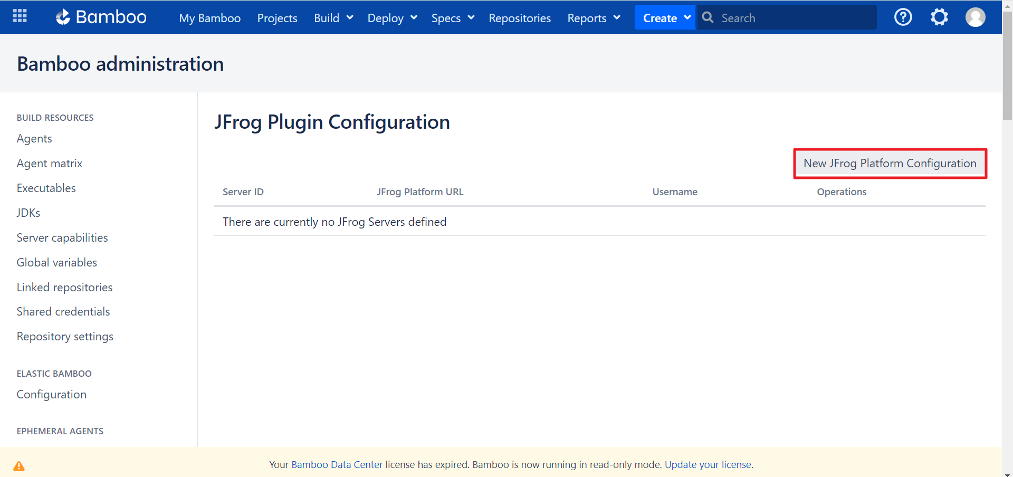The image size is (1013, 477).
Task: Open the help question mark icon
Action: click(x=903, y=17)
